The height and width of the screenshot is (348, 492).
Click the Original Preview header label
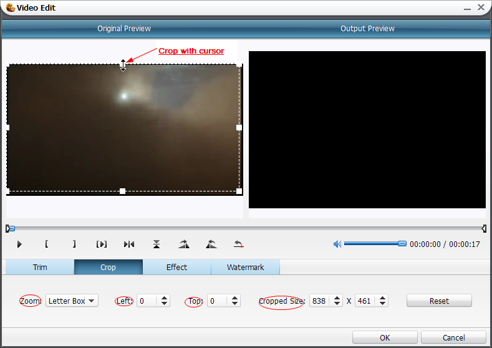pyautogui.click(x=124, y=28)
